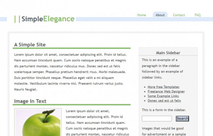The height and width of the screenshot is (136, 213).
Task: Select the About navigation tab
Action: [x=160, y=15]
